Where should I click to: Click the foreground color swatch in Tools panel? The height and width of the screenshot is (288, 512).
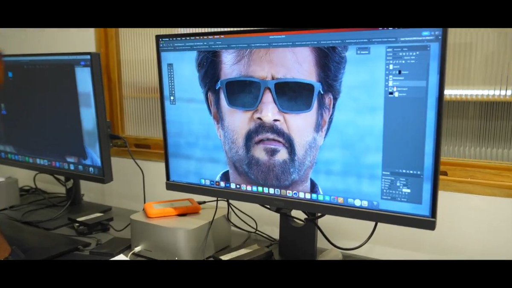pos(172,98)
